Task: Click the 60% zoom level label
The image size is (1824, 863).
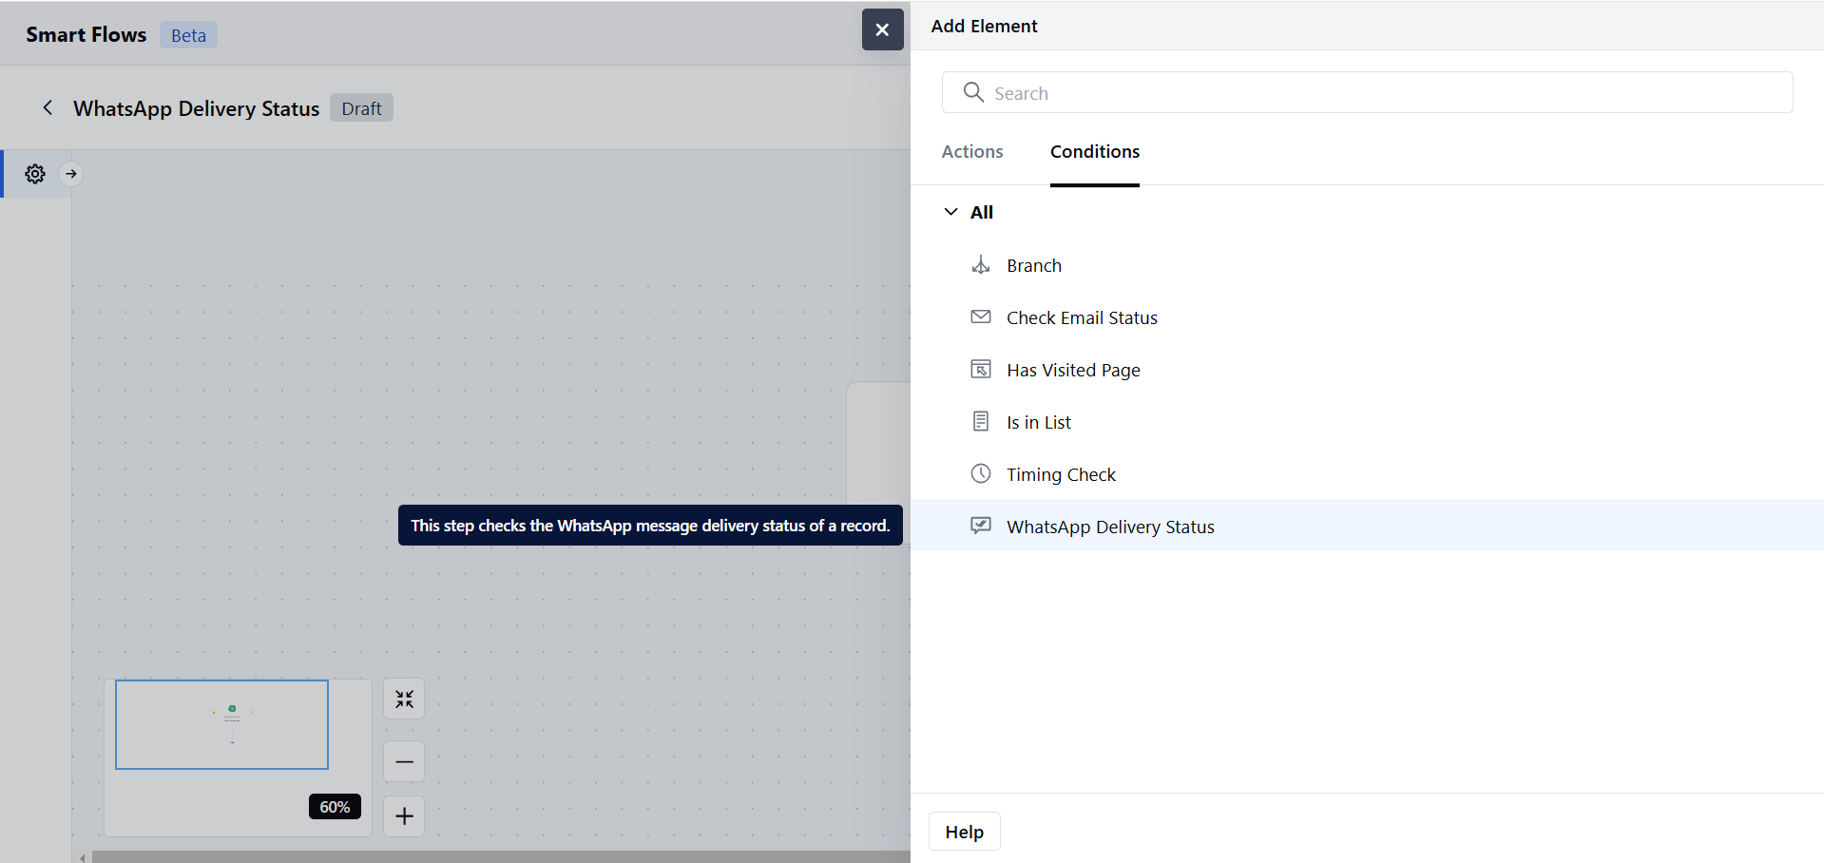Action: click(335, 806)
